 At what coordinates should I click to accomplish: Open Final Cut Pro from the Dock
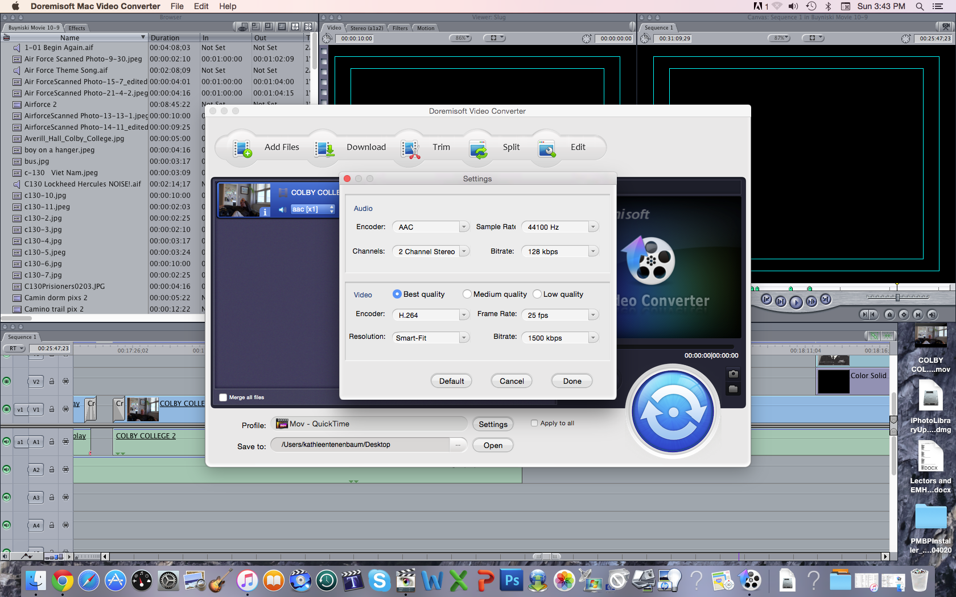click(405, 581)
